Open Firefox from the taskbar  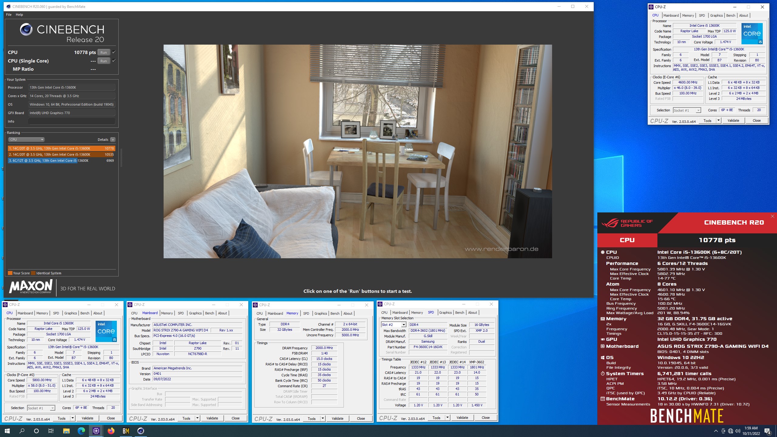click(x=111, y=431)
